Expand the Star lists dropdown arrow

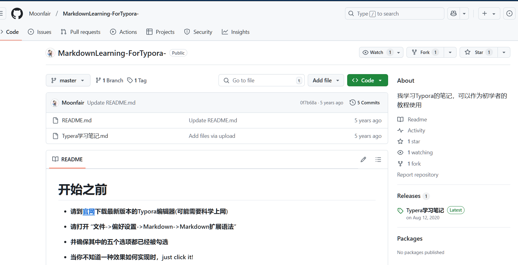504,52
